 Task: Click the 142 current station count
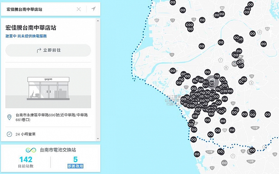pyautogui.click(x=26, y=159)
